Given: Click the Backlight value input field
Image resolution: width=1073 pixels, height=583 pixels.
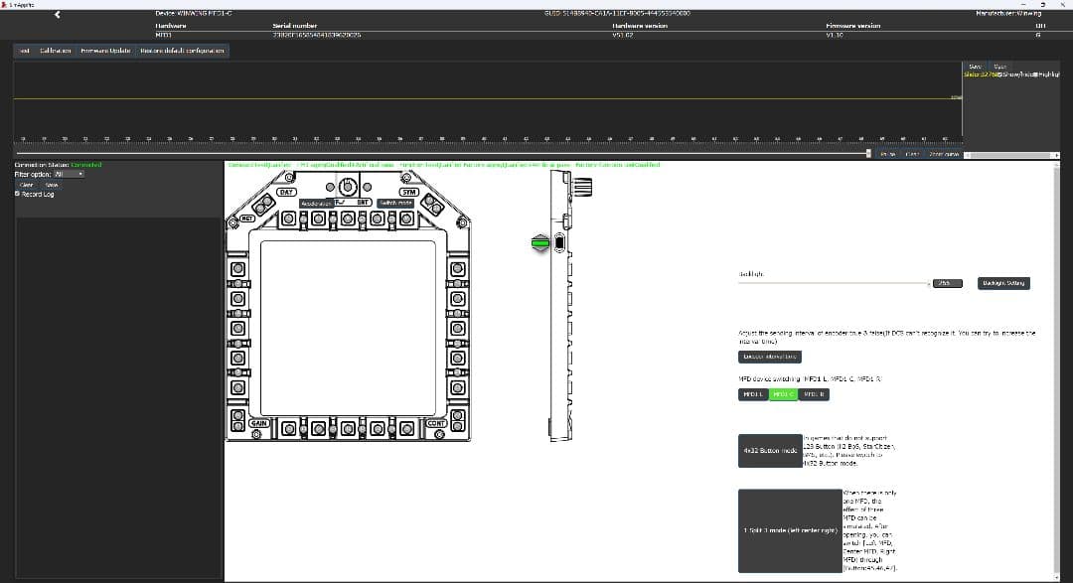Looking at the screenshot, I should [x=944, y=283].
